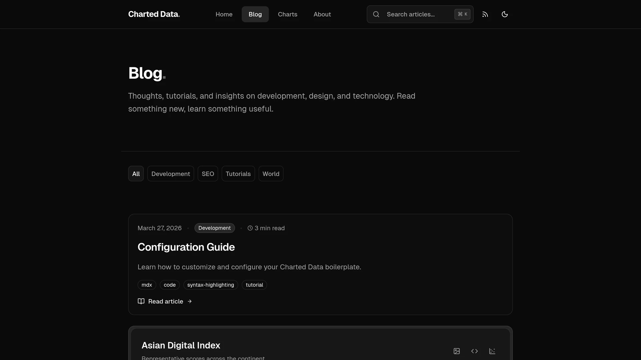
Task: Click the search magnifier icon
Action: tap(376, 14)
